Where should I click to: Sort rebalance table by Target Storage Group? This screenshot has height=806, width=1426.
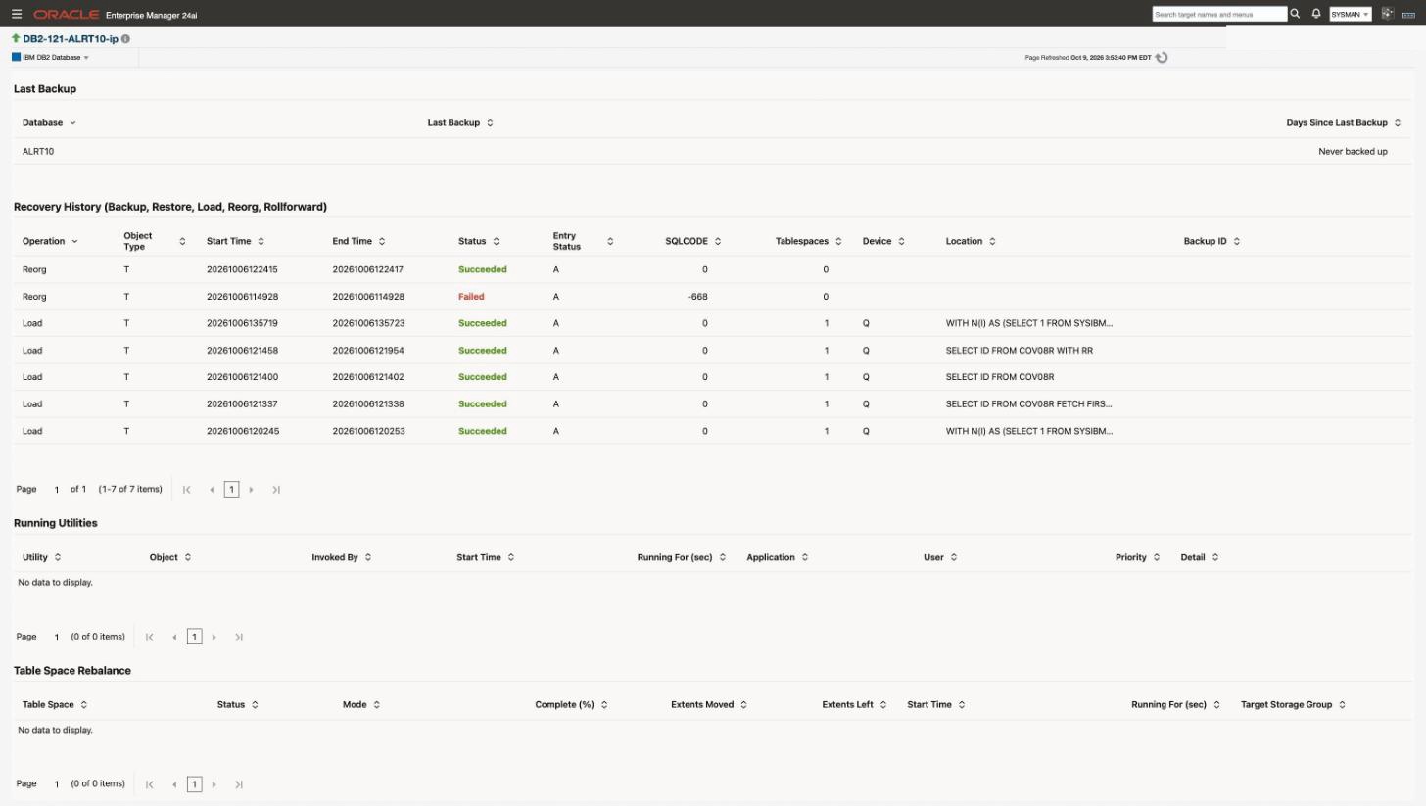pos(1342,705)
